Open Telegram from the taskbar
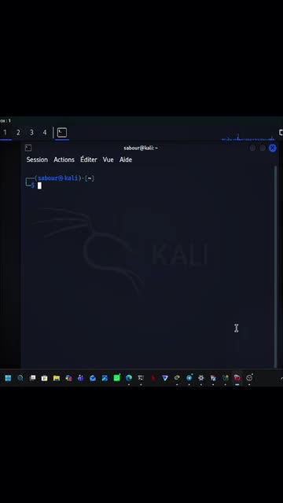The height and width of the screenshot is (503, 283). click(x=189, y=378)
